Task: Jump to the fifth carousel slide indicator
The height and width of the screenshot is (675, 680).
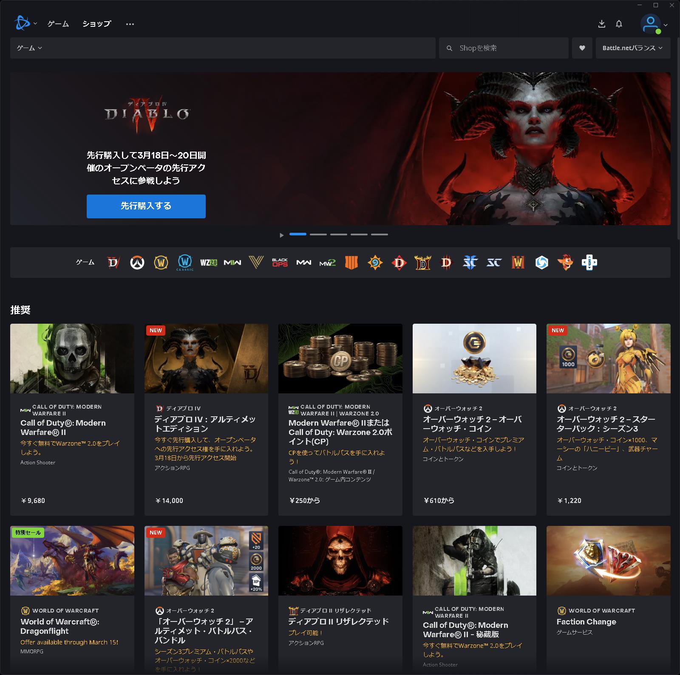Action: (380, 234)
